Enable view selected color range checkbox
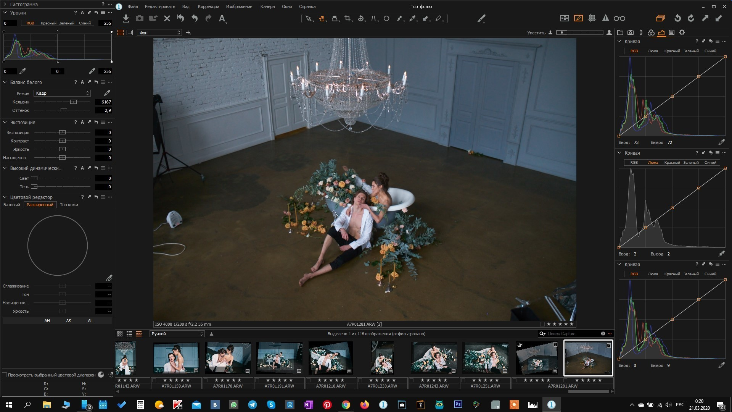The width and height of the screenshot is (732, 412). click(x=5, y=375)
